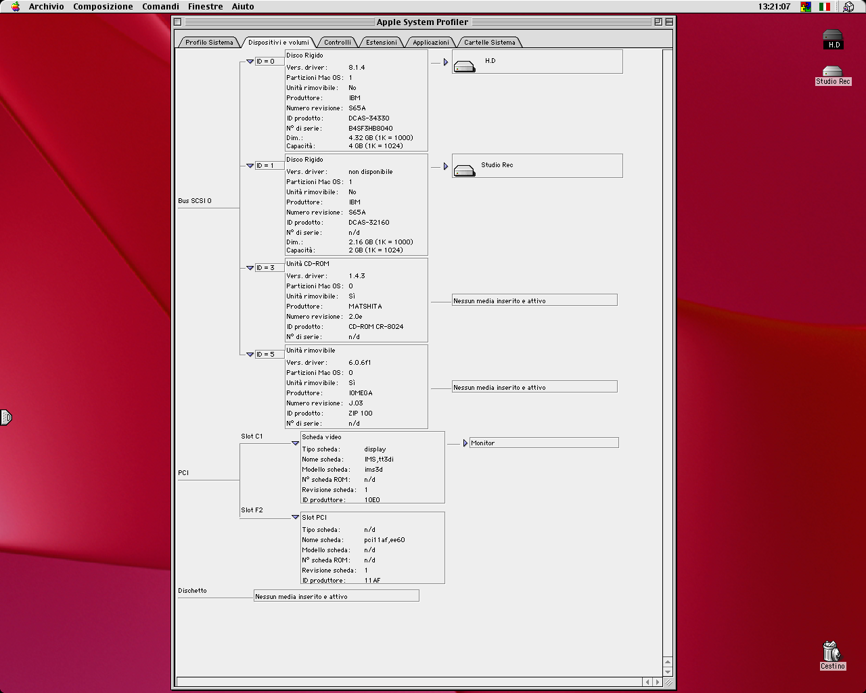Click the H.D drive icon in the profiler

tap(465, 66)
